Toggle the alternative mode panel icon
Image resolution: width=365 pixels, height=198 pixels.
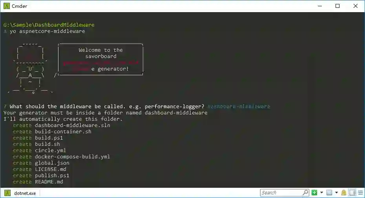tap(352, 193)
